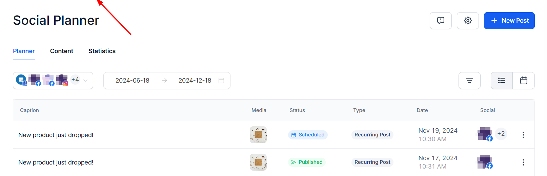Click the Scheduled status badge
Viewport: 547px width, 176px height.
pyautogui.click(x=308, y=135)
